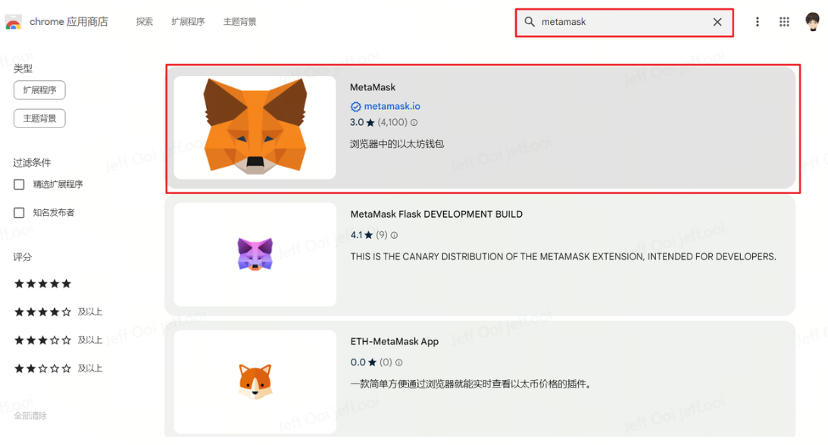Select the three stars 及以上 filter

coord(58,340)
